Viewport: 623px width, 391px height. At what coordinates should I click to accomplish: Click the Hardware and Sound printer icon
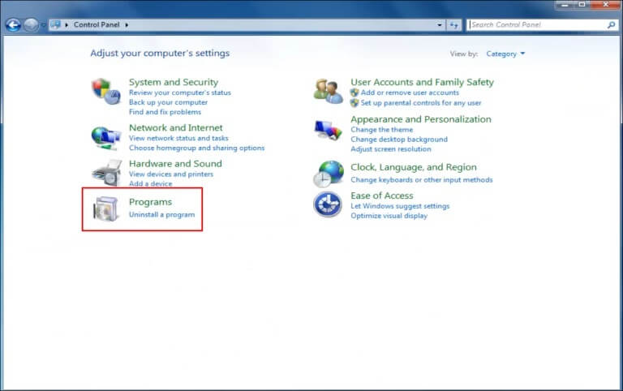(x=106, y=173)
